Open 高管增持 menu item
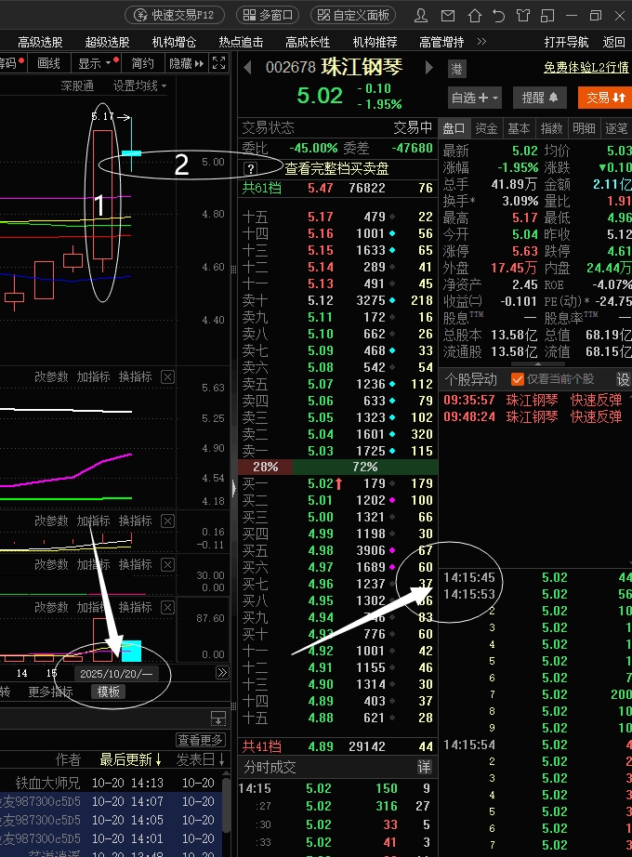 441,42
